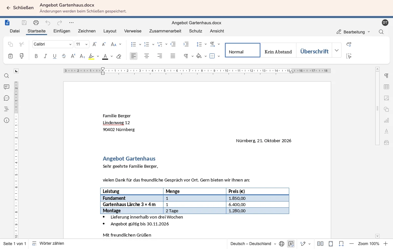Paste from clipboard using the paste icon
The width and height of the screenshot is (393, 249).
click(10, 56)
